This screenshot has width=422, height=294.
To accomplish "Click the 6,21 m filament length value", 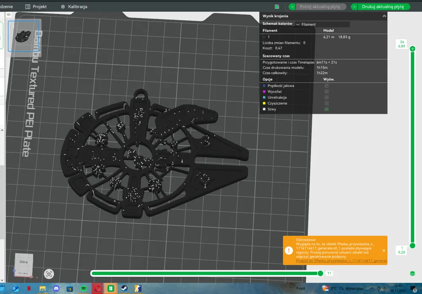I will (329, 37).
